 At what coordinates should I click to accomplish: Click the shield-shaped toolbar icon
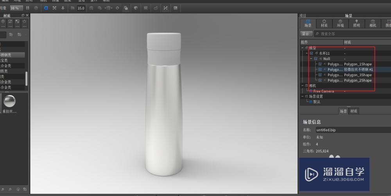136,8
